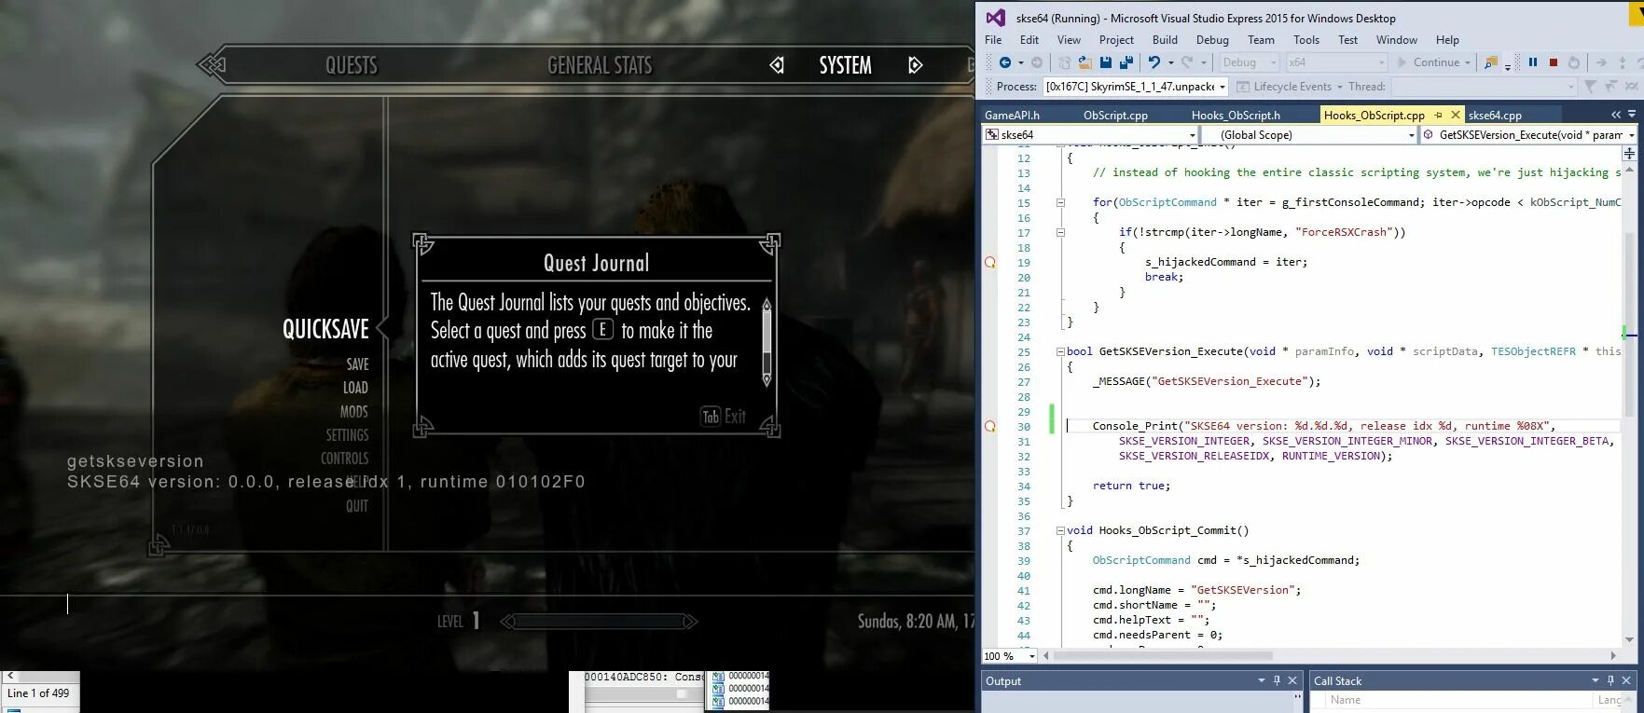Click the Quest Journal popup scrollbar
This screenshot has width=1644, height=713.
point(767,341)
